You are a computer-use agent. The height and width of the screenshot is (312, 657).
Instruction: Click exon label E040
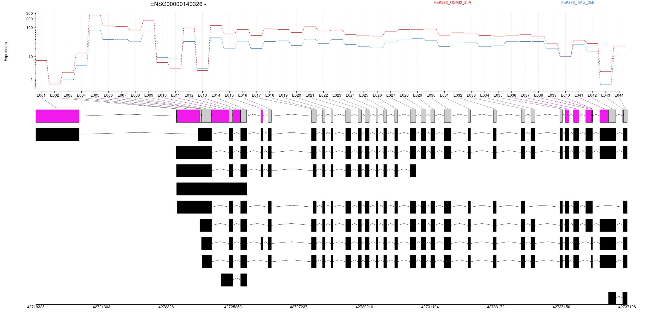pyautogui.click(x=565, y=95)
